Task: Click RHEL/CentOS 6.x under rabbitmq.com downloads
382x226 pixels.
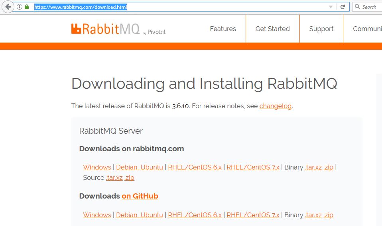Action: point(195,167)
